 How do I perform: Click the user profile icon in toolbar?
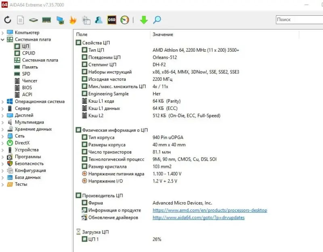[x=99, y=20]
